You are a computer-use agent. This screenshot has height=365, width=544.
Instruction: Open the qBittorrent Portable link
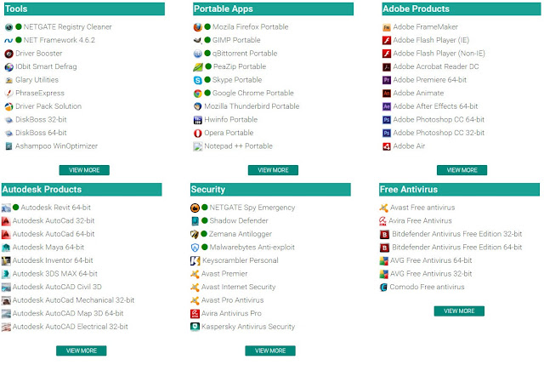(245, 54)
